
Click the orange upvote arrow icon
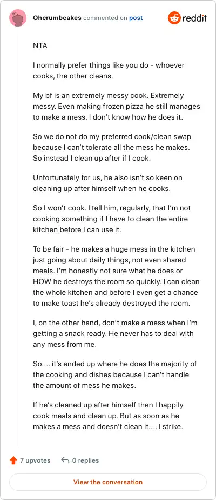coord(13,460)
